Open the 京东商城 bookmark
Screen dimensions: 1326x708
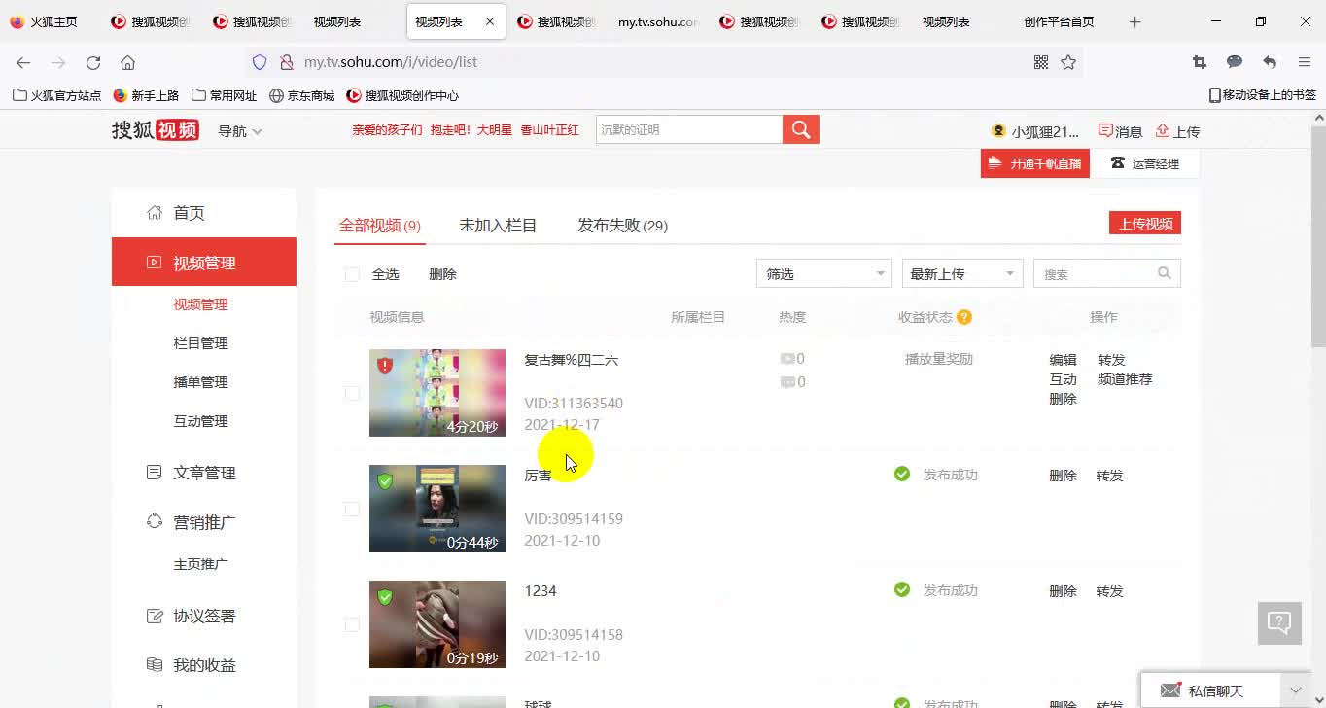302,95
